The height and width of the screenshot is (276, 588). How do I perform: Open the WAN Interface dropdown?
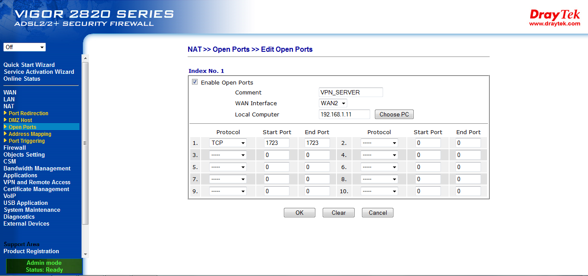tap(333, 103)
